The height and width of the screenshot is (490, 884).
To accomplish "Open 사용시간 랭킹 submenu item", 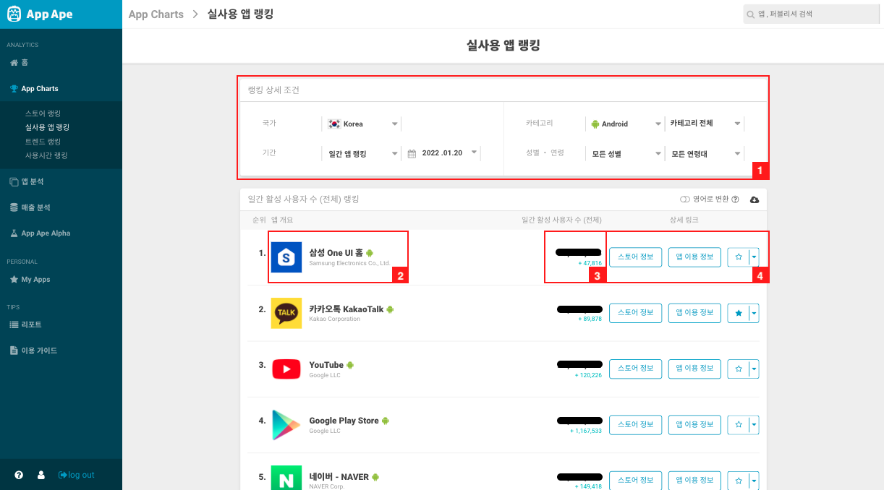I will pyautogui.click(x=46, y=155).
